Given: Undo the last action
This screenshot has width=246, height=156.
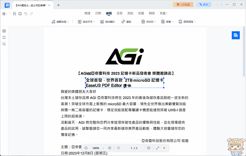Looking at the screenshot, I should [x=26, y=14].
